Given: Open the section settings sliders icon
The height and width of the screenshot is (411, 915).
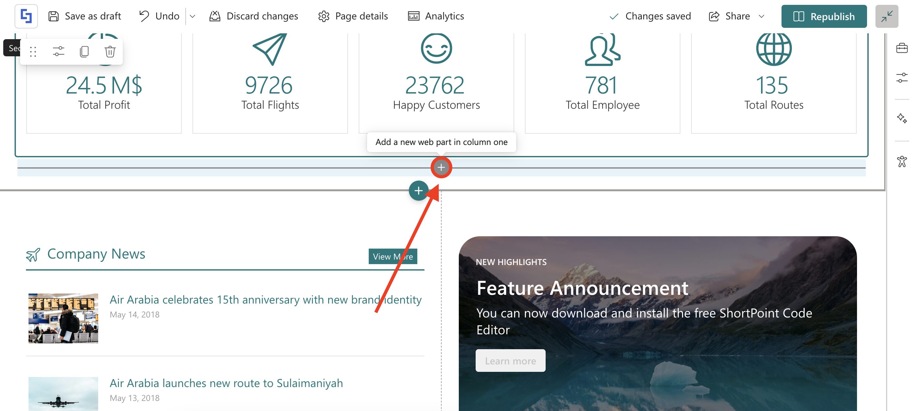Looking at the screenshot, I should click(x=59, y=52).
